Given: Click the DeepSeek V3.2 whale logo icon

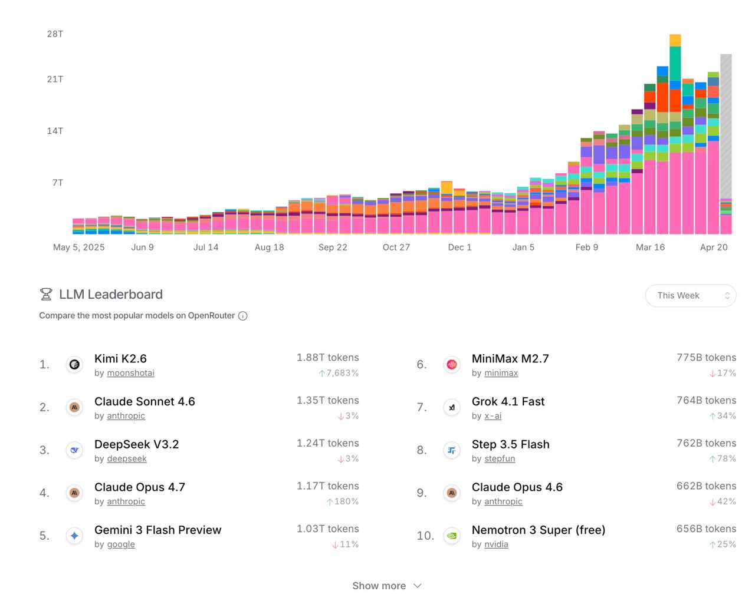Looking at the screenshot, I should click(74, 450).
